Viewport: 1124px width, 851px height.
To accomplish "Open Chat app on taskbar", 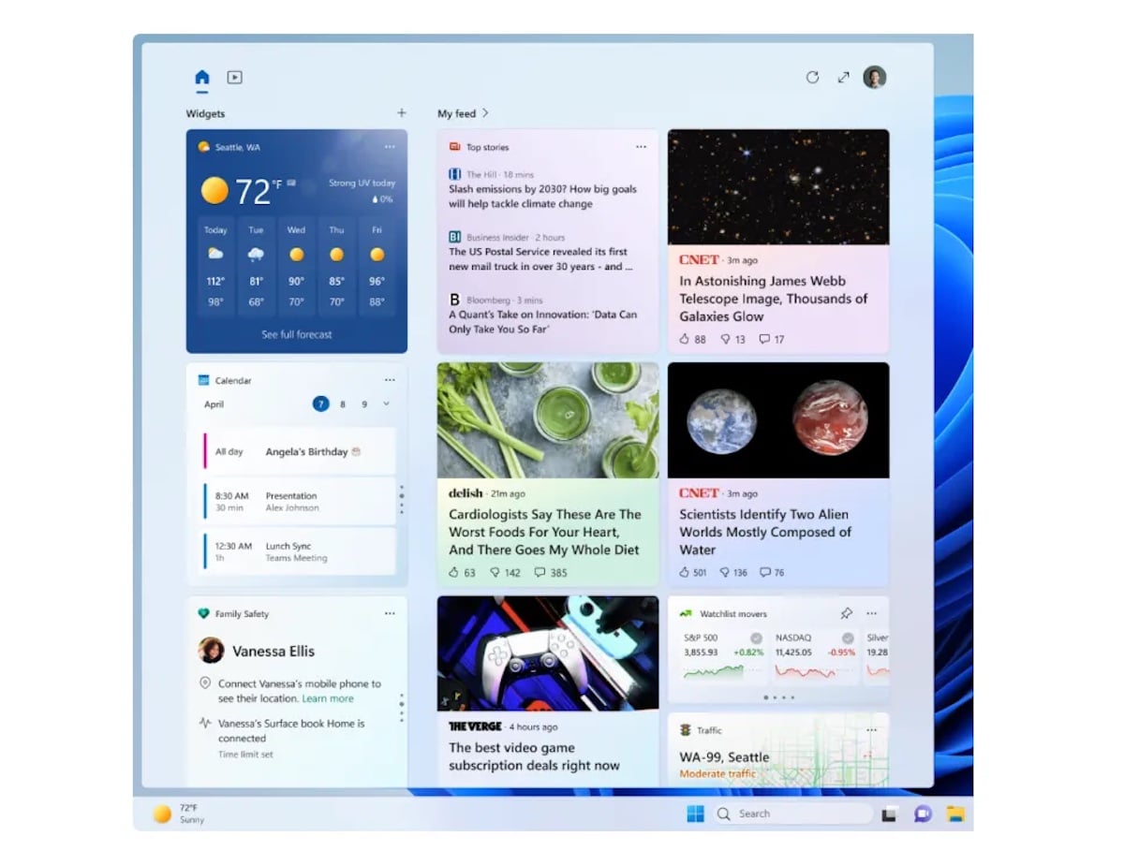I will [x=923, y=814].
